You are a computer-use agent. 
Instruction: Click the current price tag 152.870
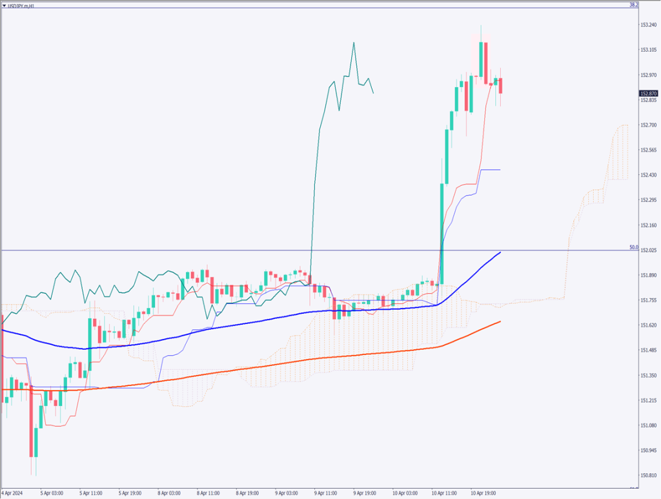click(x=648, y=93)
